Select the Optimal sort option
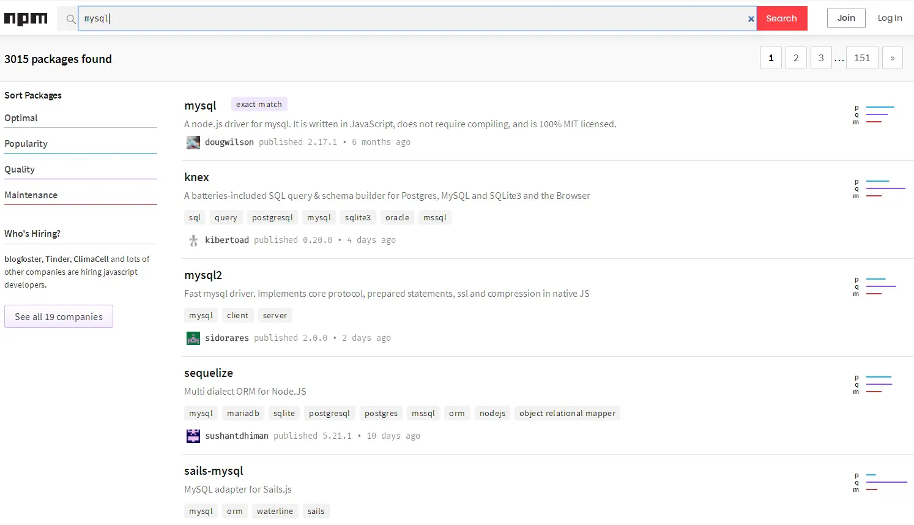Image resolution: width=914 pixels, height=525 pixels. (21, 117)
